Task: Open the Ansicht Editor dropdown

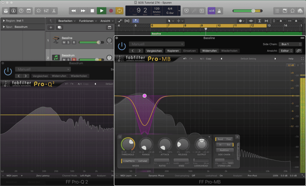Action: (x=286, y=50)
